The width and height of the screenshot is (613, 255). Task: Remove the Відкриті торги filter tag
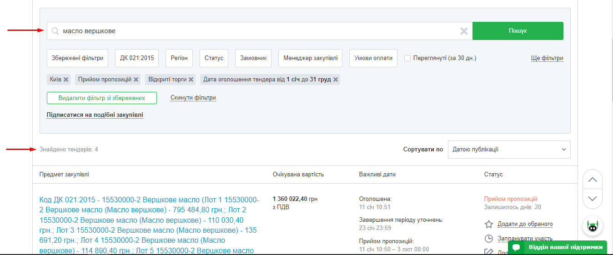pos(191,80)
